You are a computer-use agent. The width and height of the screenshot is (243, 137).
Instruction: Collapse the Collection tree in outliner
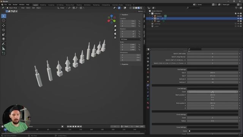[x=150, y=14]
